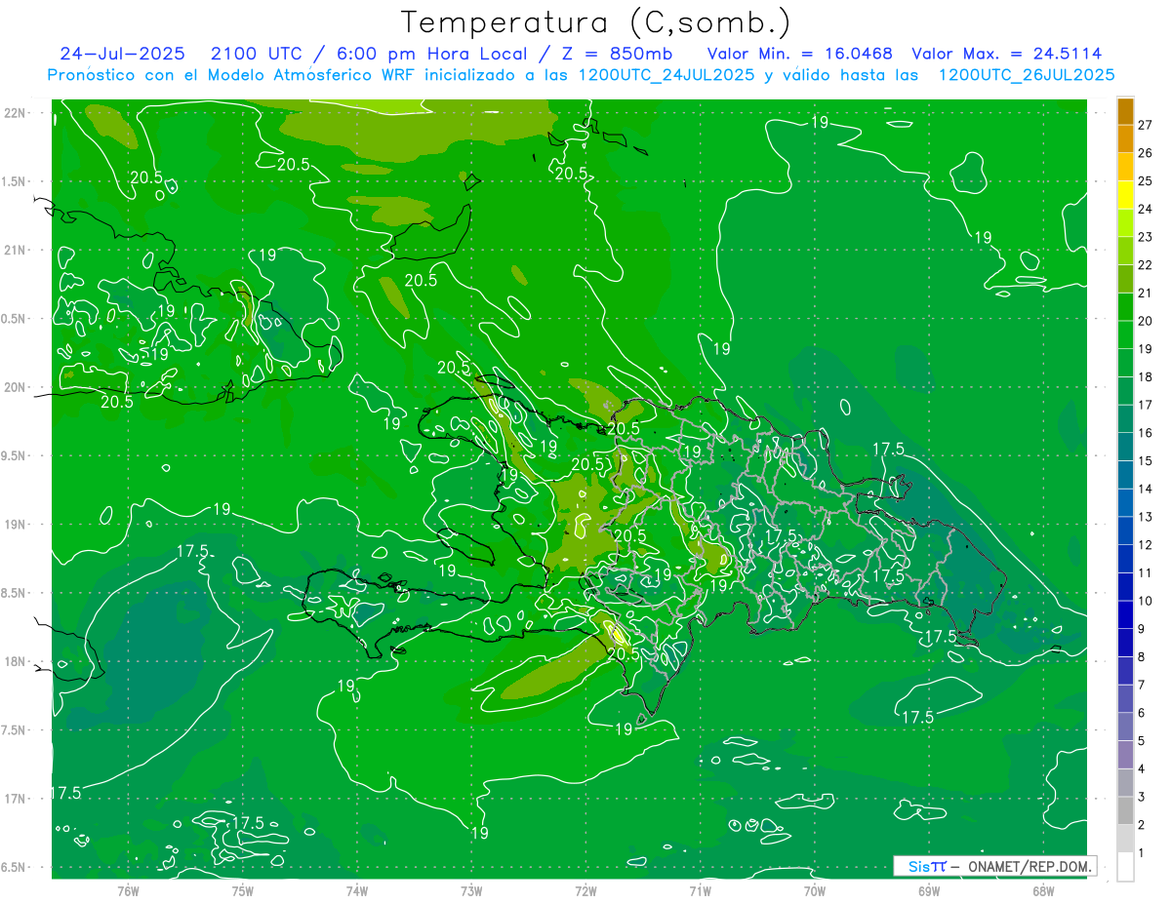Click the latitude axis label '21N'
Screen dimensions: 1171x904
click(16, 250)
